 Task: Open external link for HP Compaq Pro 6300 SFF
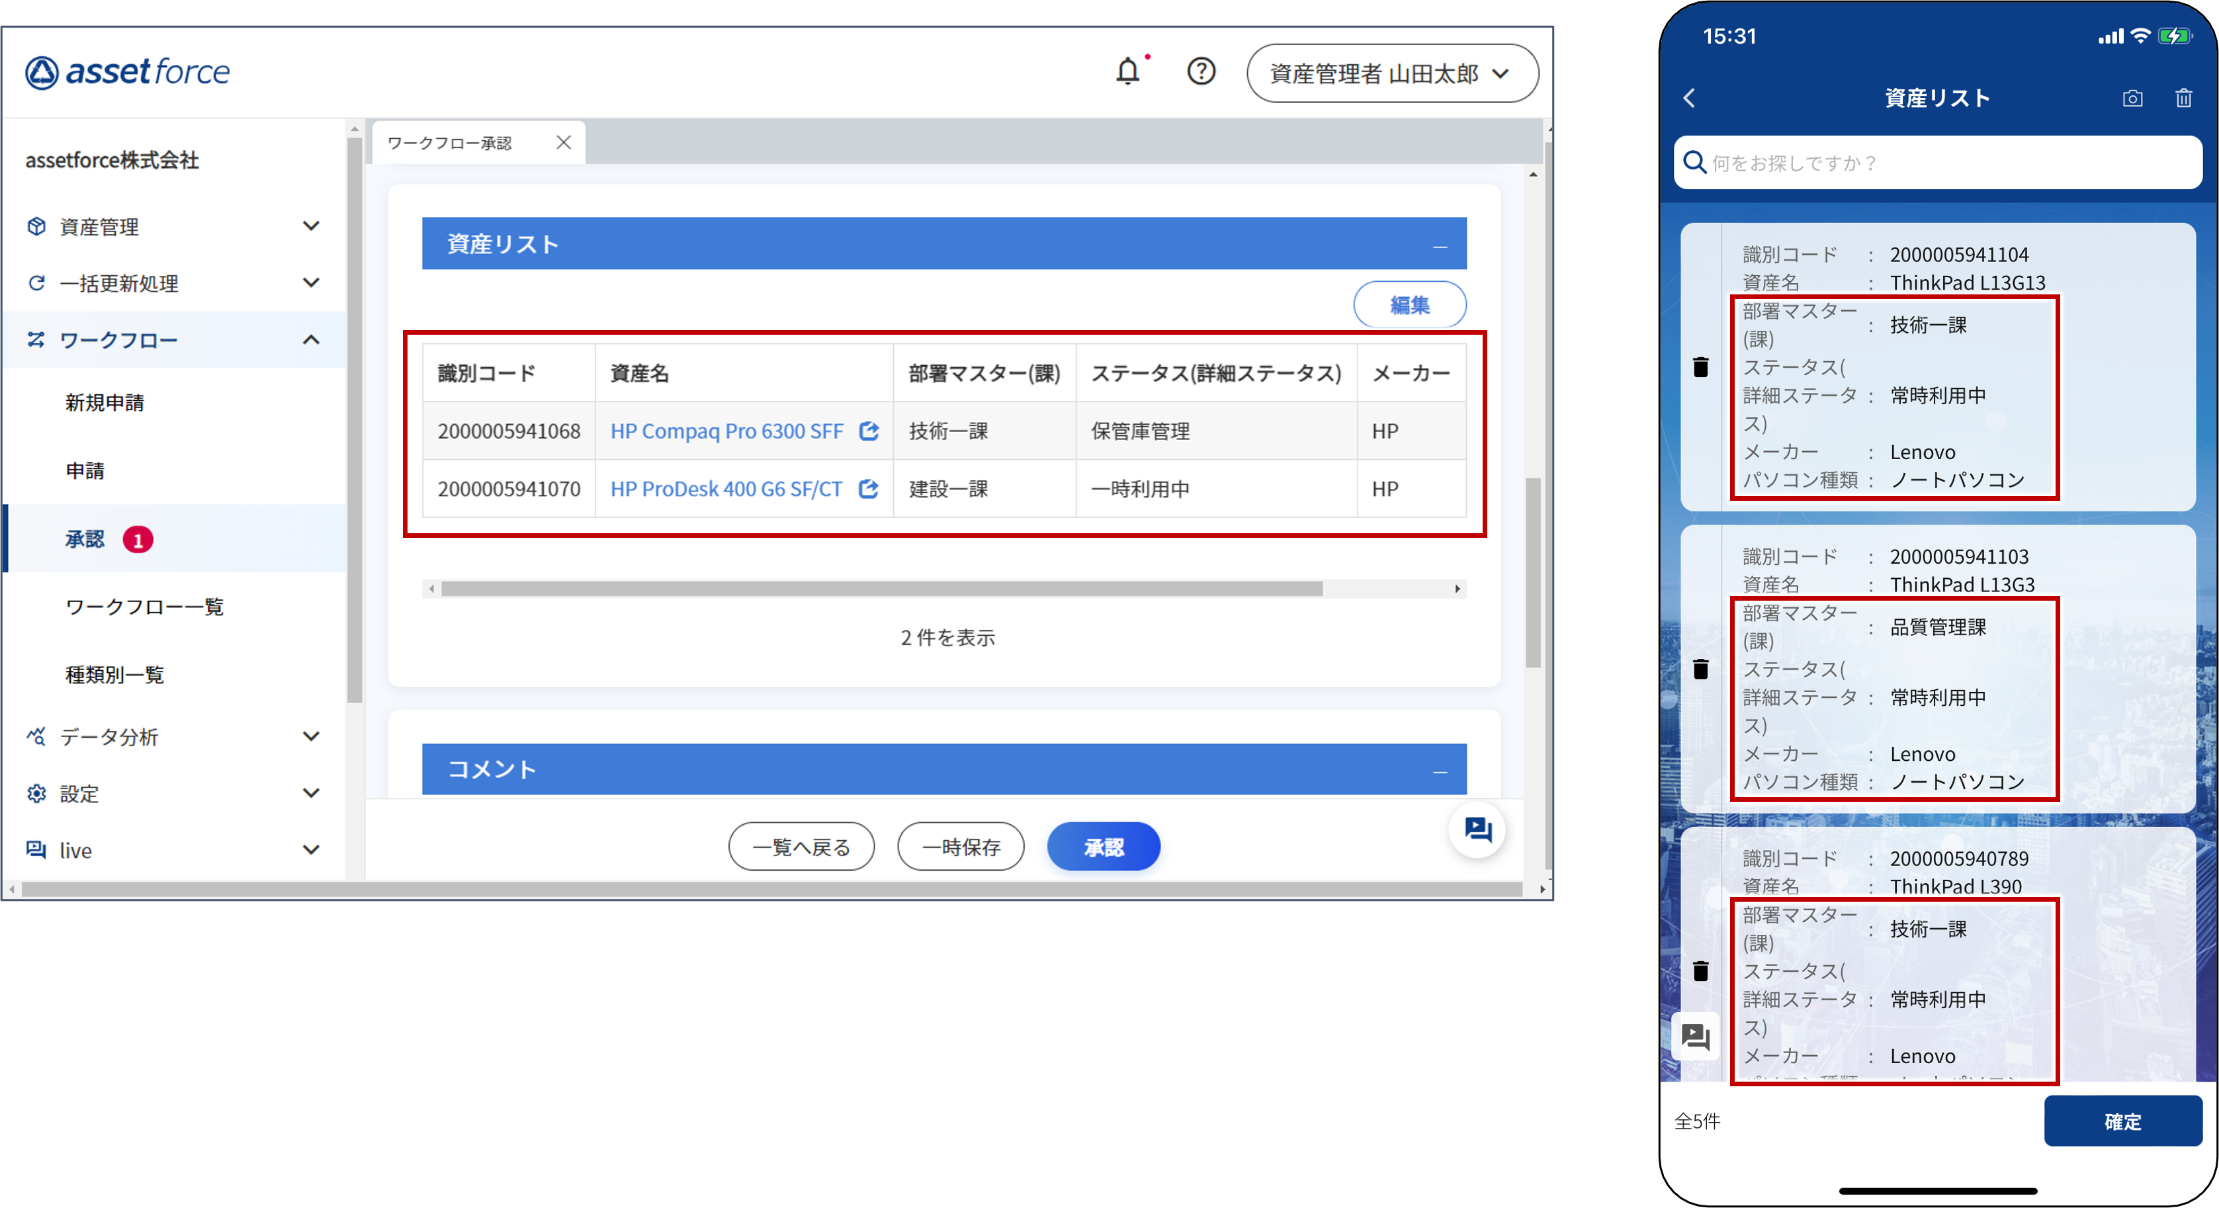[869, 431]
